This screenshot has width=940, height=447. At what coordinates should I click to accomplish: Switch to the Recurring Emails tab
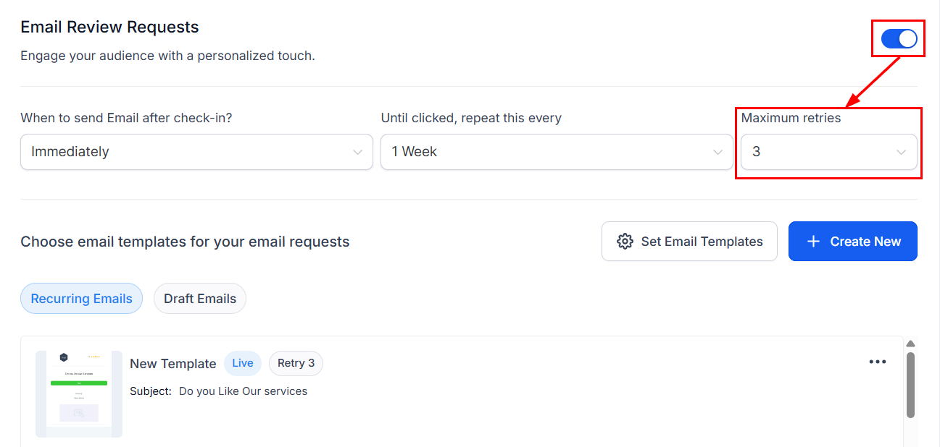(x=81, y=299)
